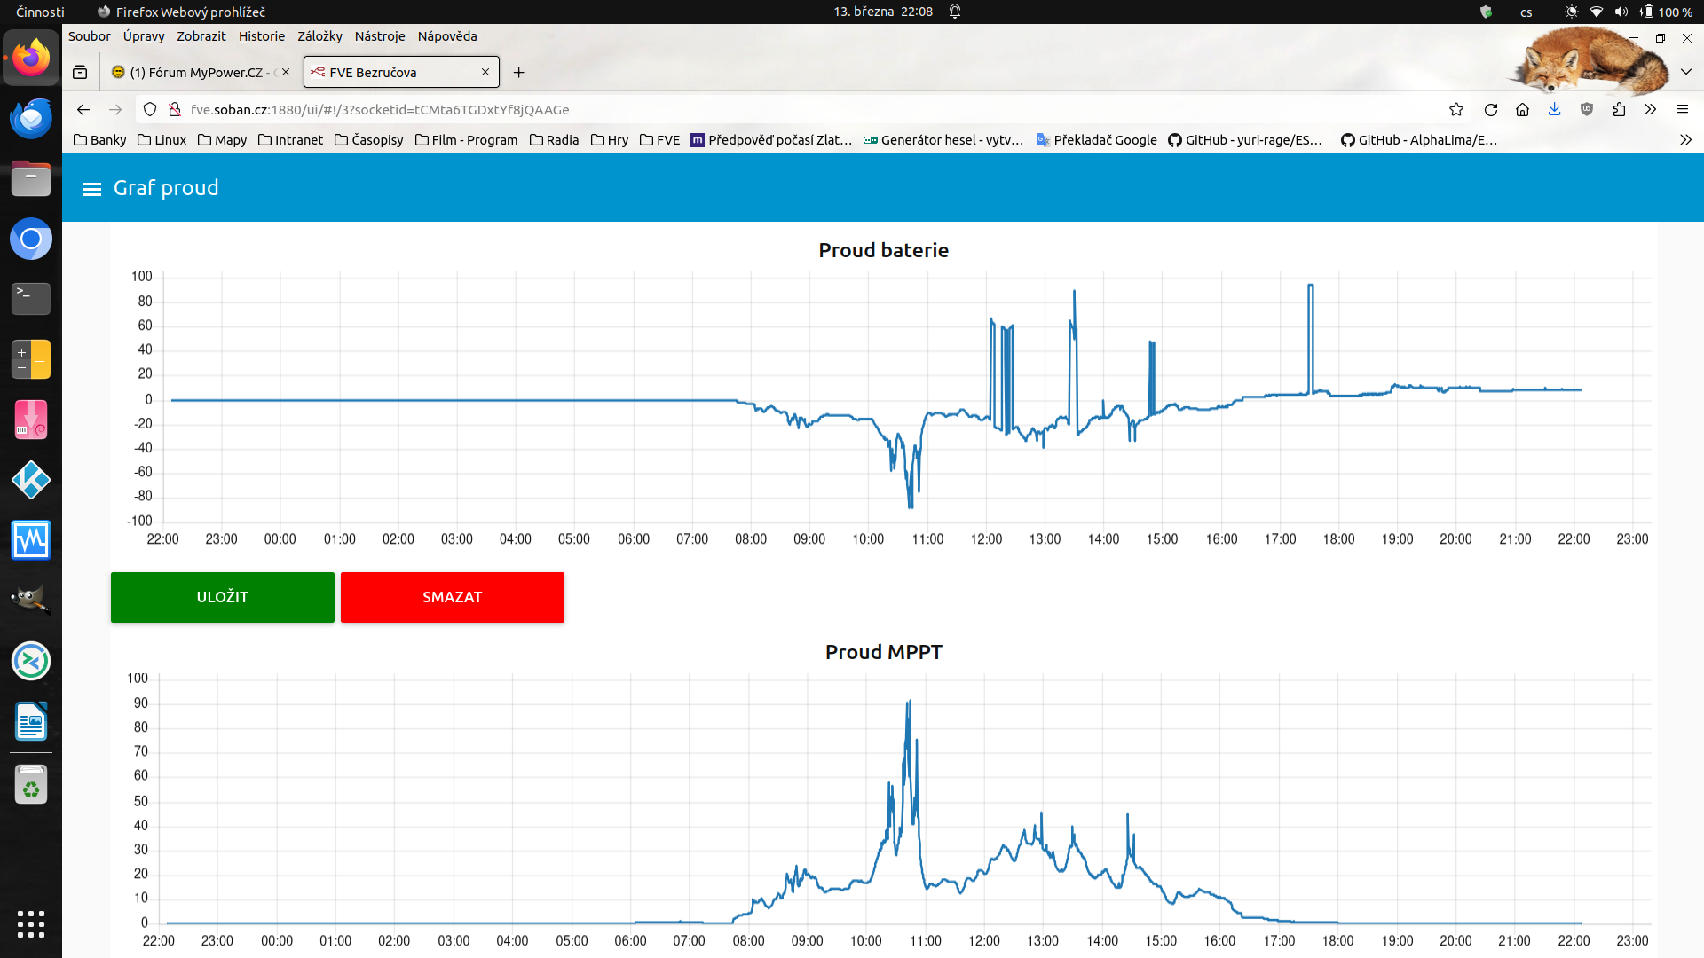1704x958 pixels.
Task: Go to Firefox home page icon
Action: coord(1523,110)
